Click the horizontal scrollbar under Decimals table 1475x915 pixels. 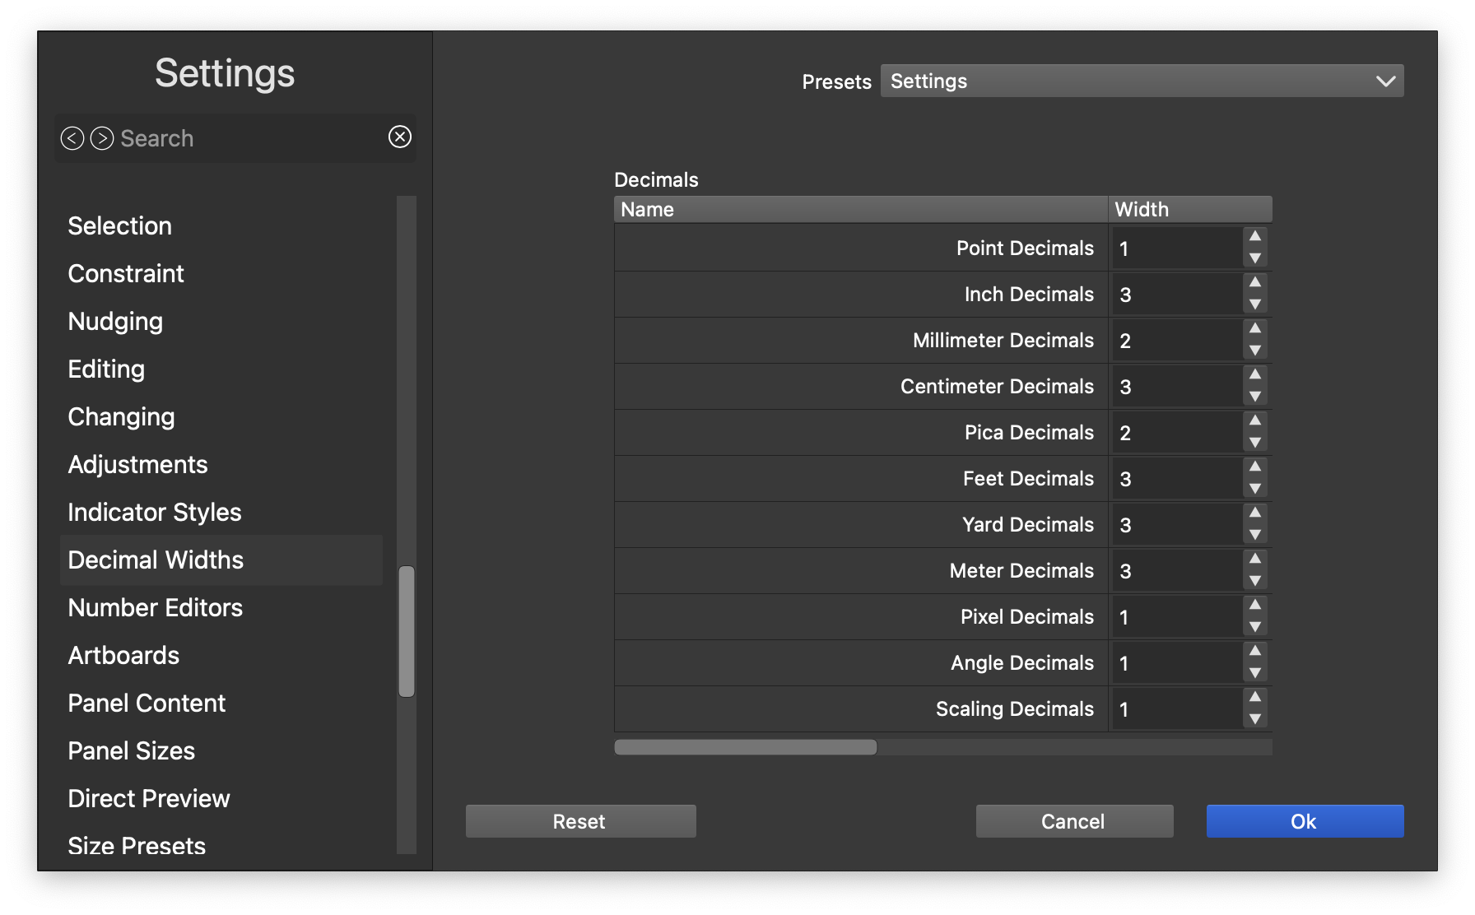(x=746, y=747)
